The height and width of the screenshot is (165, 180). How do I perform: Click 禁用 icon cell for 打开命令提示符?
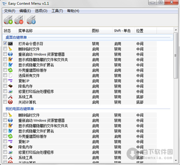tap(95, 44)
